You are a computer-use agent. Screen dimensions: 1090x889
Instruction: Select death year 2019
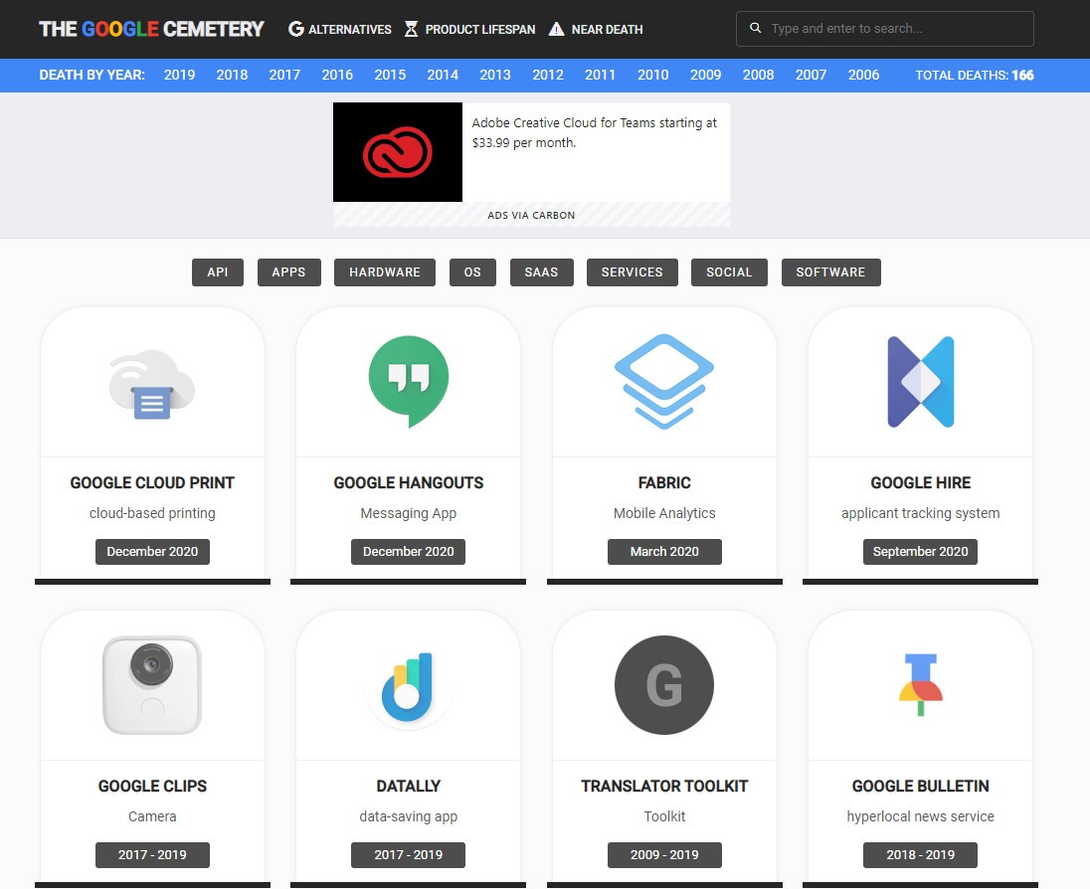179,75
